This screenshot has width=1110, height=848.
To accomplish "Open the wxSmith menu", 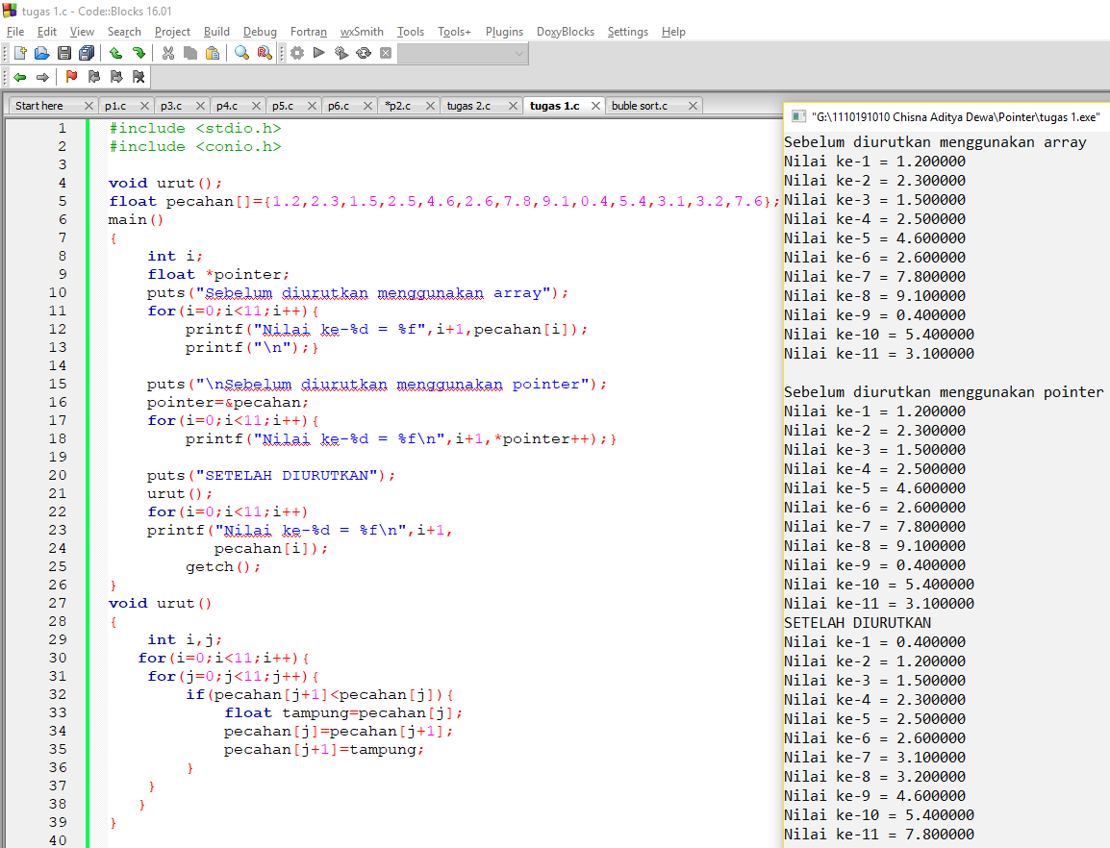I will [362, 32].
